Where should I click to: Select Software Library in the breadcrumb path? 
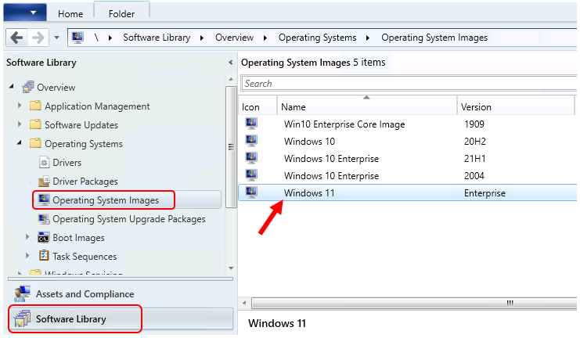157,38
